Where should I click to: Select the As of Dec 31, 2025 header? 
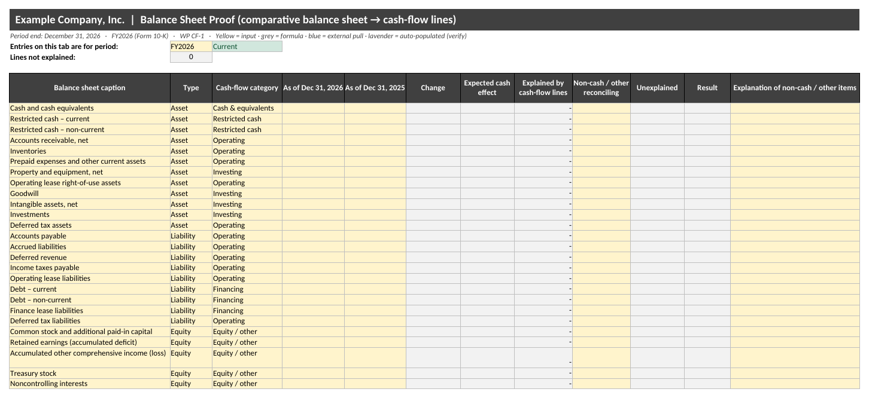[375, 88]
